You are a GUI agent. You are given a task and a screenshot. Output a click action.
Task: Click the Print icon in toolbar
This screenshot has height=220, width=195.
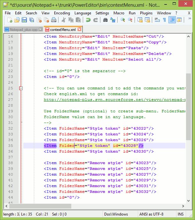click(x=54, y=20)
